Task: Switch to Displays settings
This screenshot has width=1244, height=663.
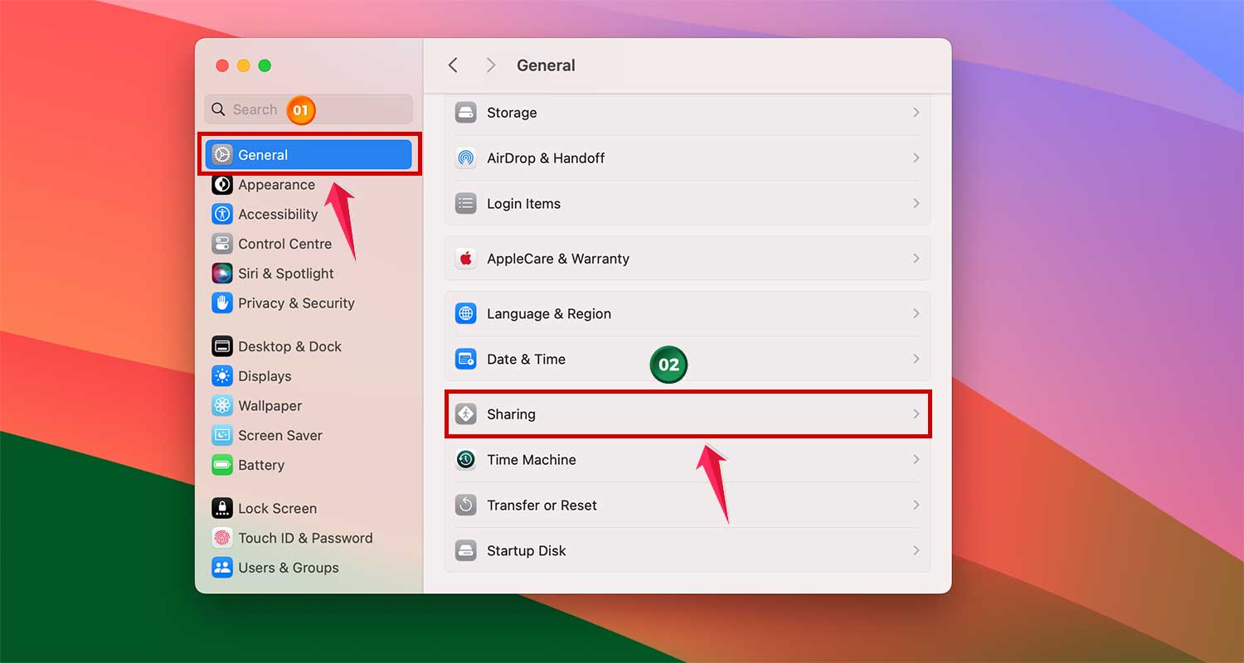Action: 222,375
